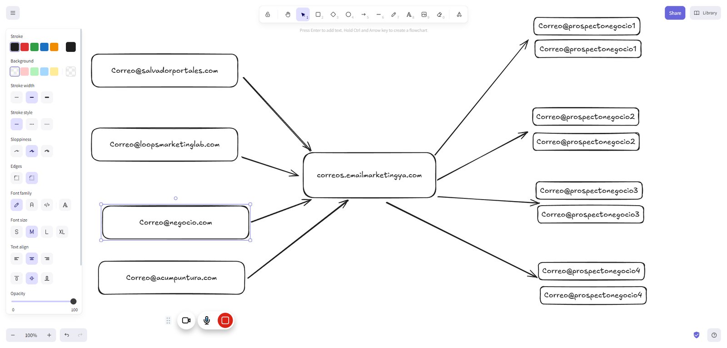Choose the Line tool in toolbar
This screenshot has height=348, width=727.
(x=378, y=15)
